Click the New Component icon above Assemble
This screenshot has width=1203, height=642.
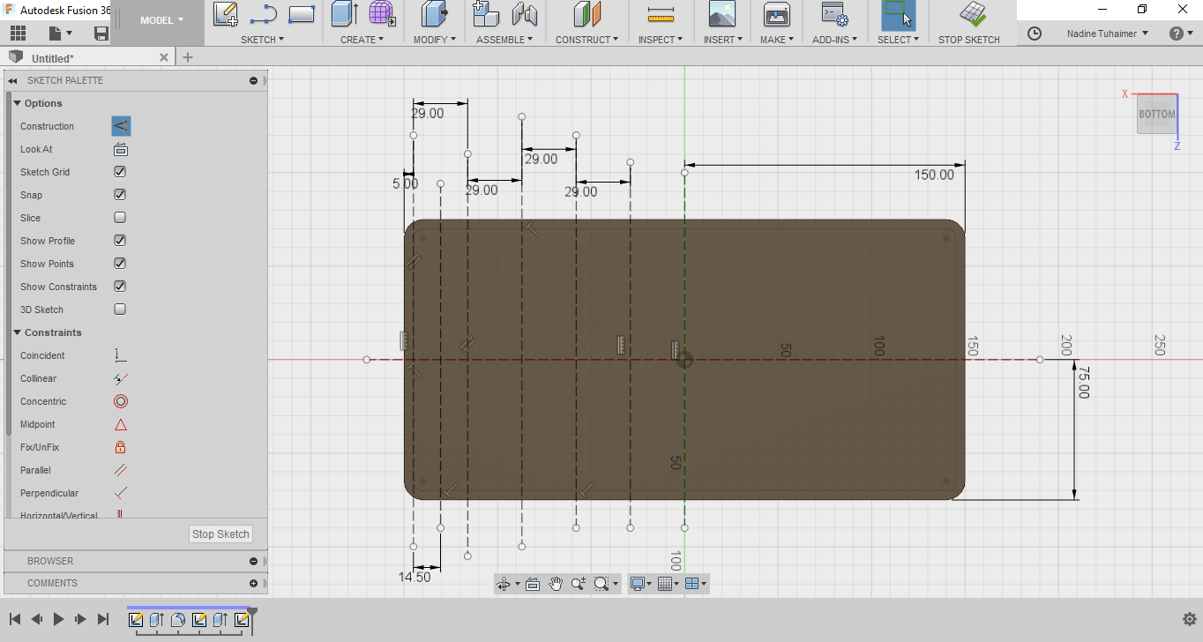click(x=486, y=13)
